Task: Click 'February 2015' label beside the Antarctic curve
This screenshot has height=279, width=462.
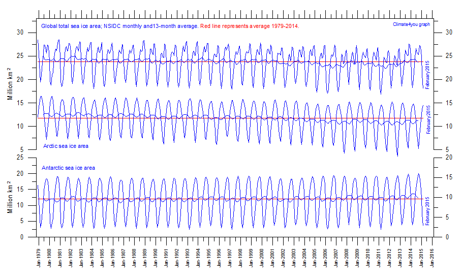Action: [428, 211]
